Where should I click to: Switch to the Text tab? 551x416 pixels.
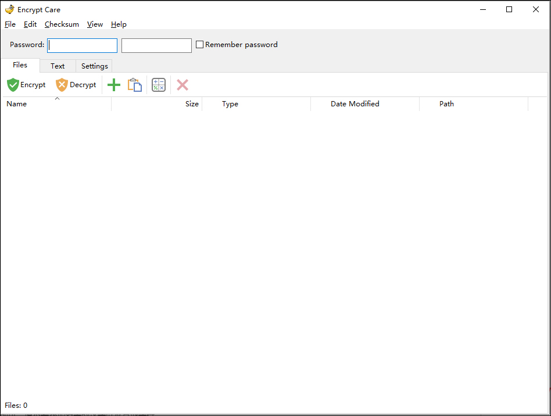click(x=58, y=66)
